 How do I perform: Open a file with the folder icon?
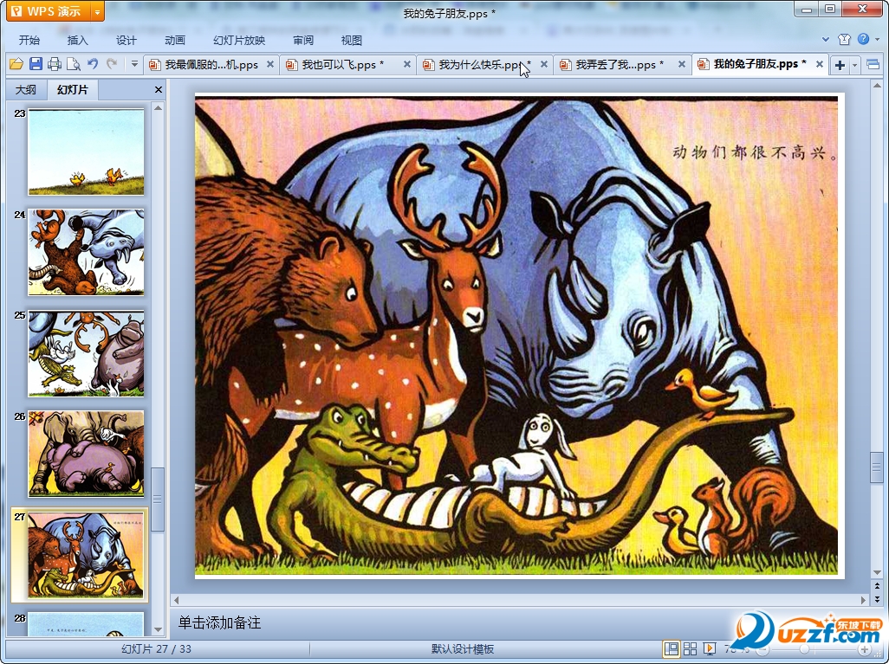point(16,64)
